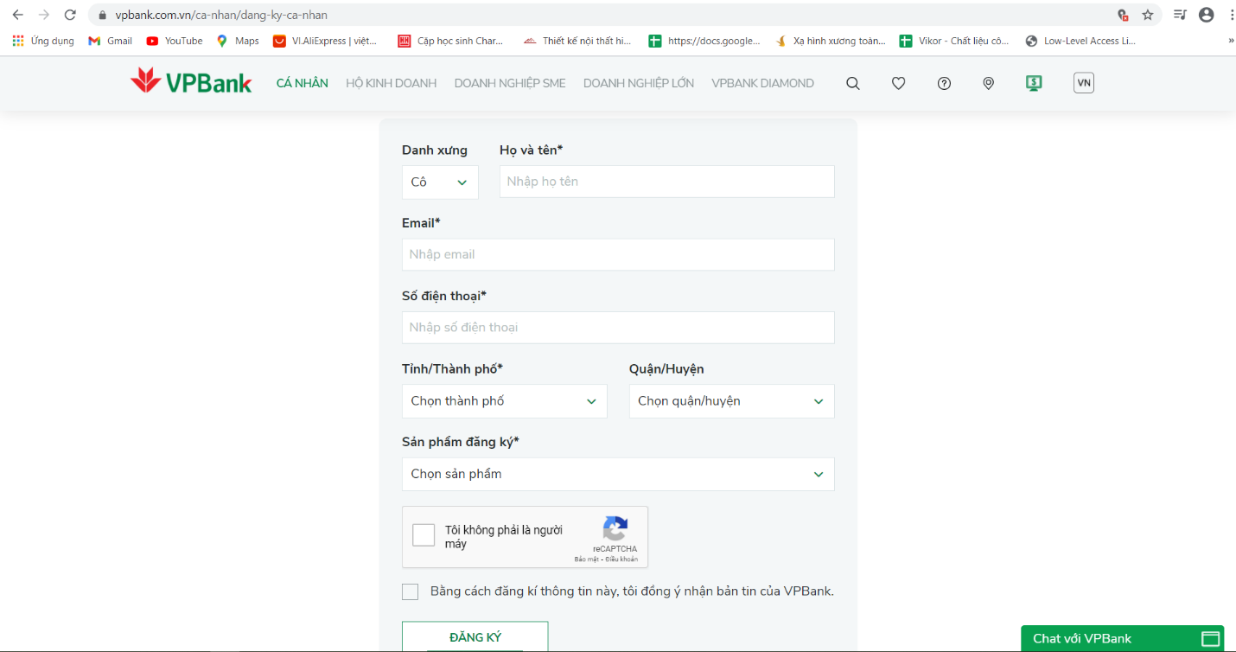Image resolution: width=1236 pixels, height=652 pixels.
Task: Open Chat với VPBank button
Action: coord(1123,638)
